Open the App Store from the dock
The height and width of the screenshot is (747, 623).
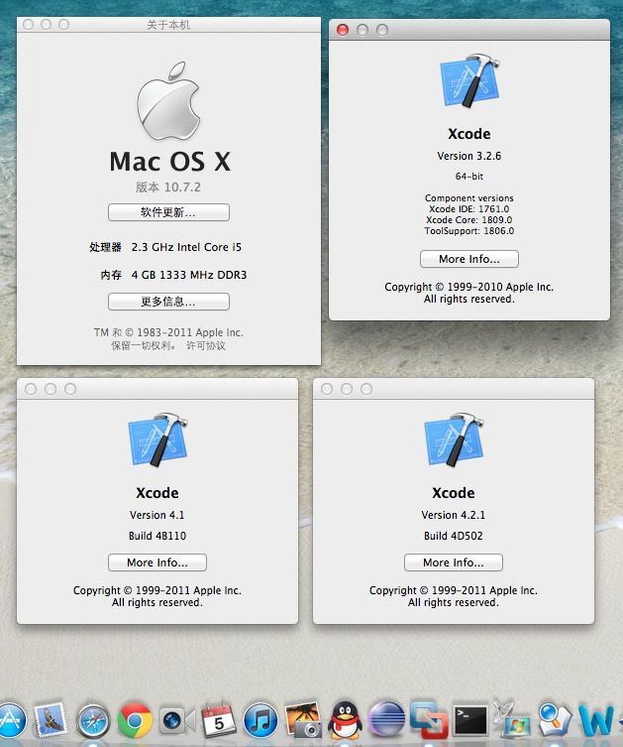click(11, 719)
